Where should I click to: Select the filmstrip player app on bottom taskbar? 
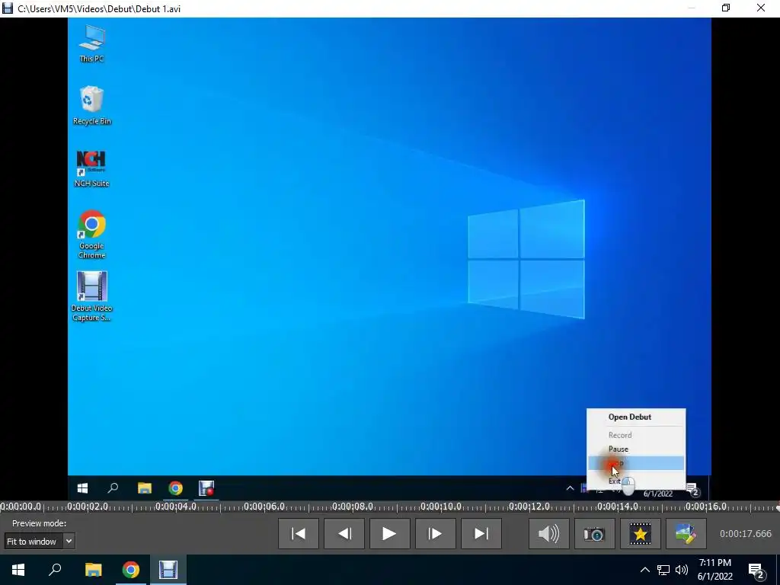coord(168,570)
